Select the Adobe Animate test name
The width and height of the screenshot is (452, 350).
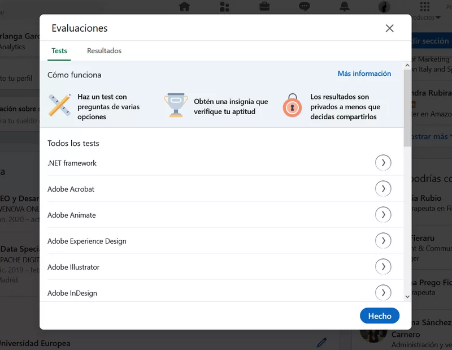(x=72, y=215)
